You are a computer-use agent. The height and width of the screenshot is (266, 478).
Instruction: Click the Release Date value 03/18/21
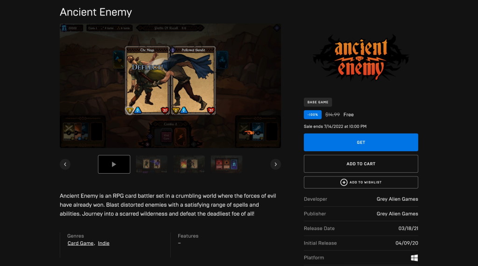(408, 228)
